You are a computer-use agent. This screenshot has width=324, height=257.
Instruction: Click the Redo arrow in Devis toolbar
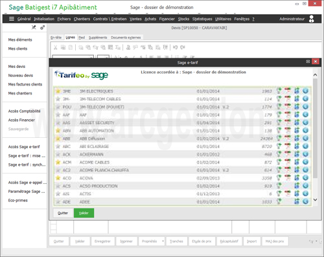point(183,47)
